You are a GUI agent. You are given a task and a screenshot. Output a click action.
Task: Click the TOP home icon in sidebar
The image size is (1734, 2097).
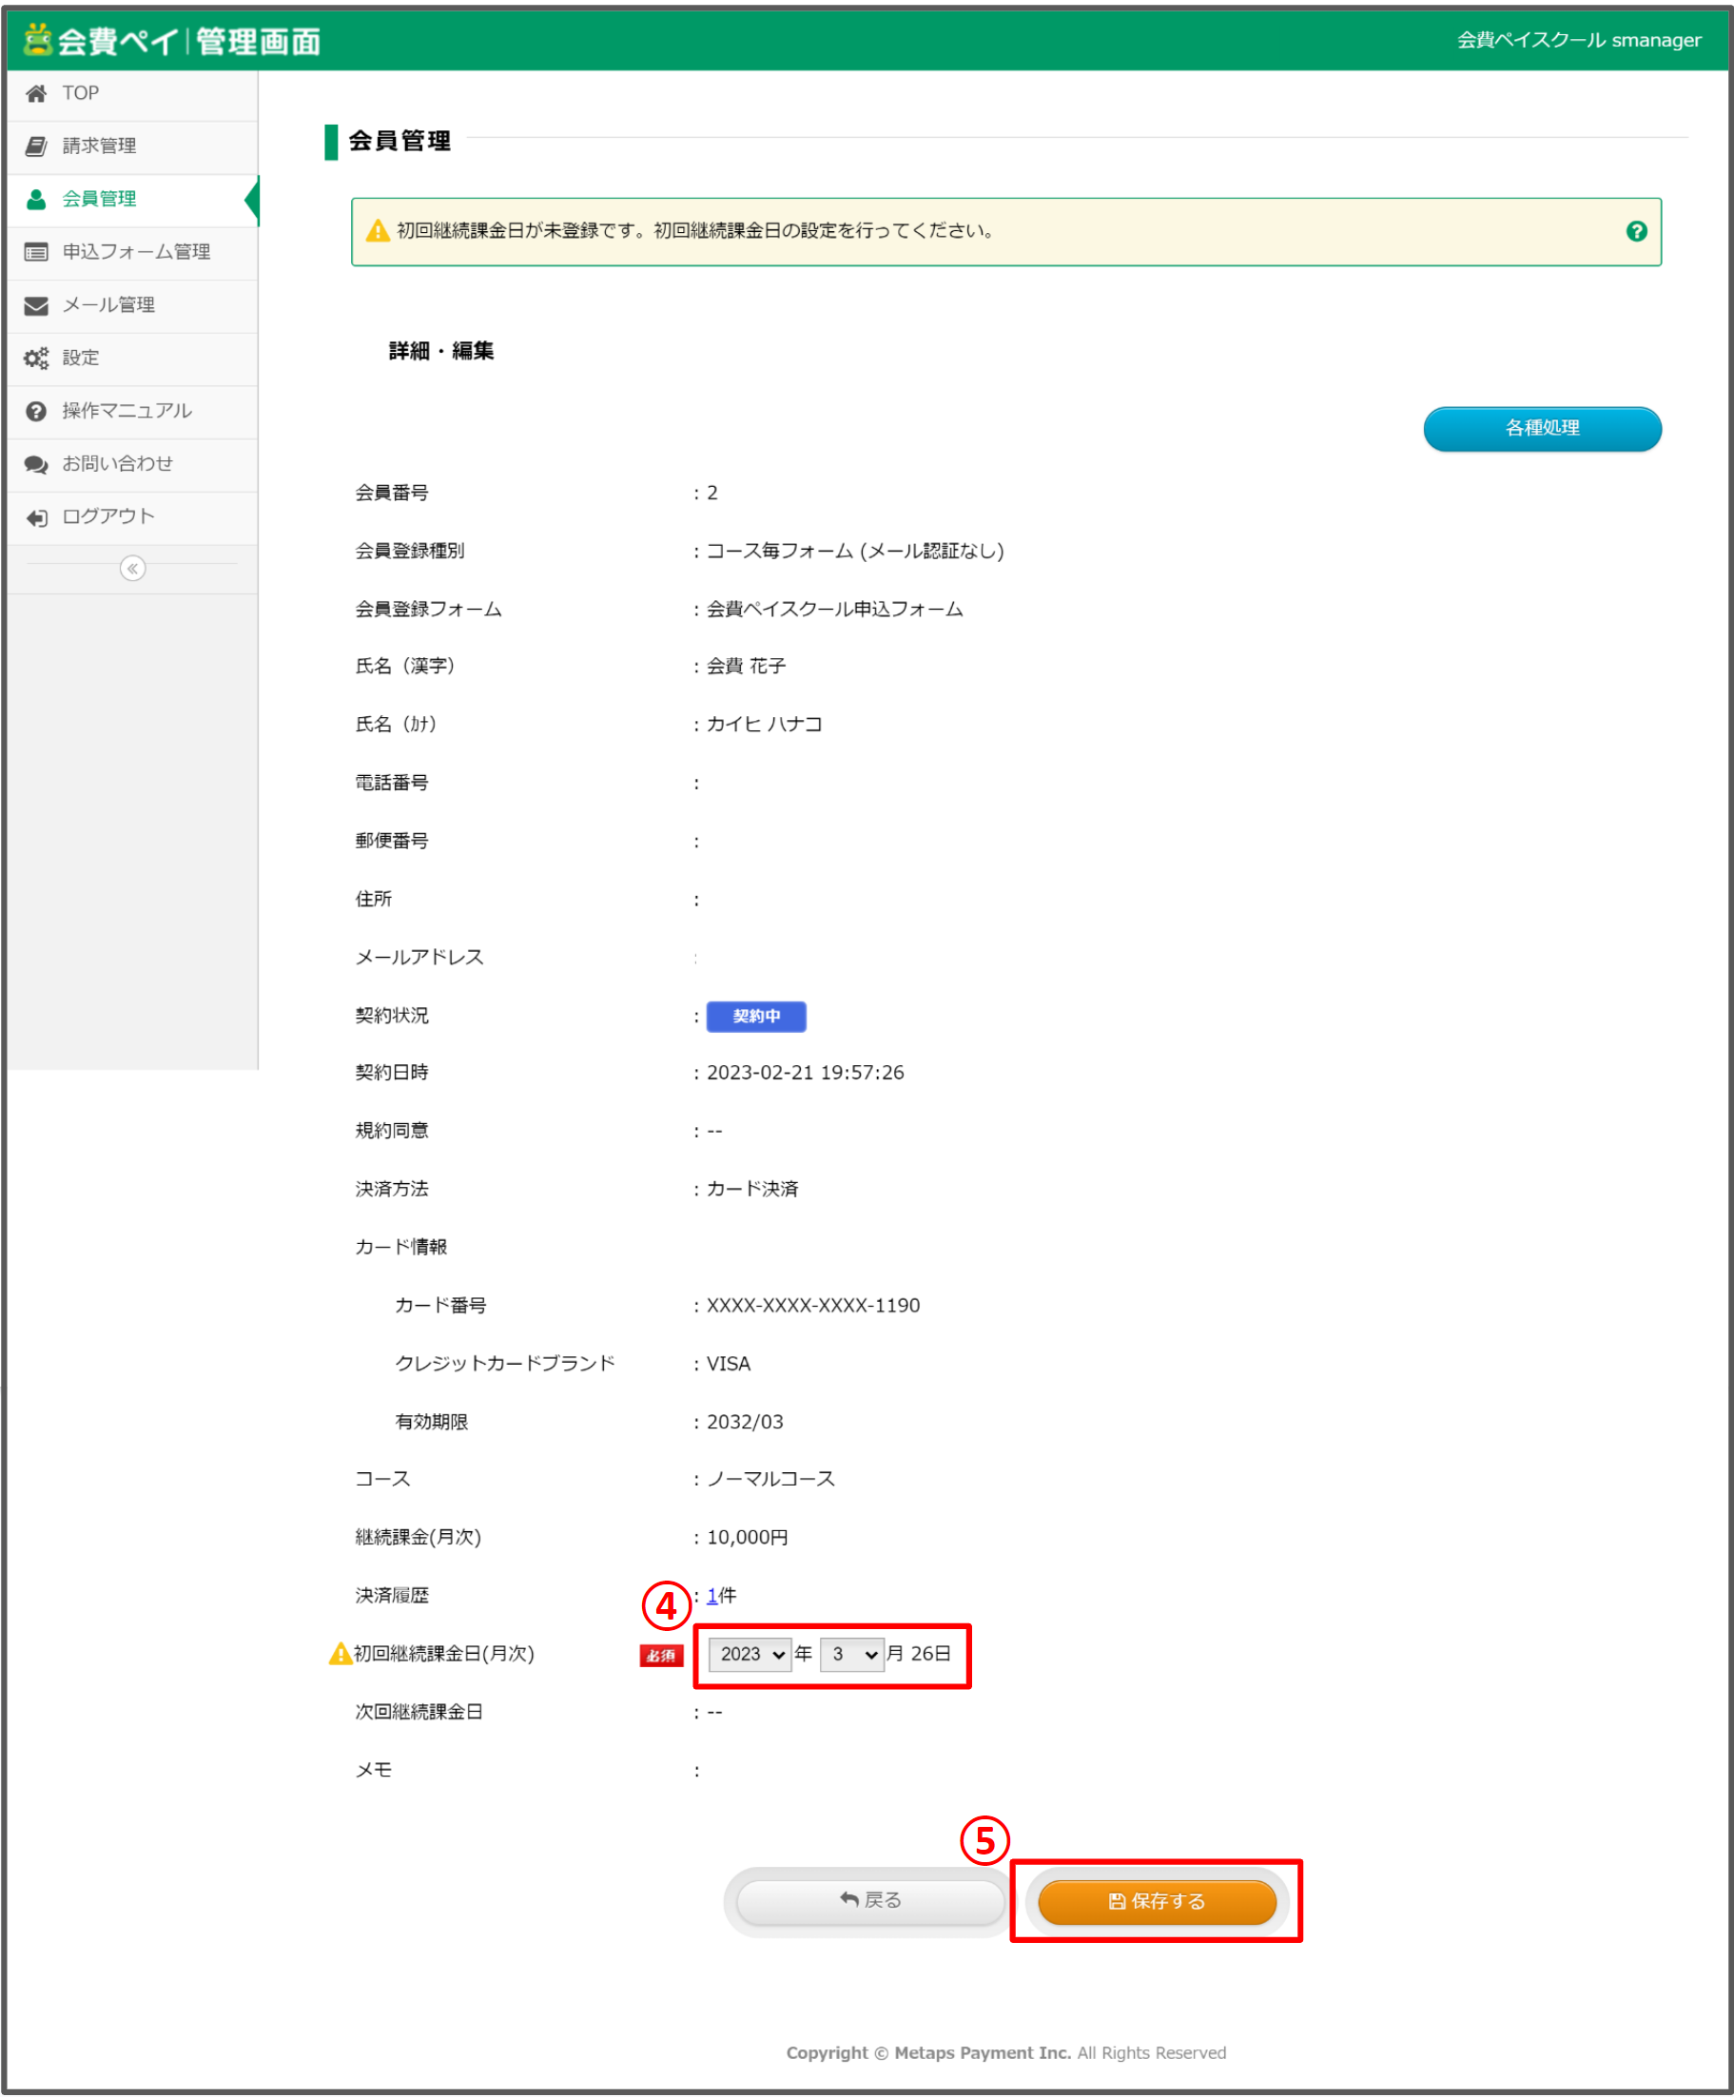coord(37,94)
